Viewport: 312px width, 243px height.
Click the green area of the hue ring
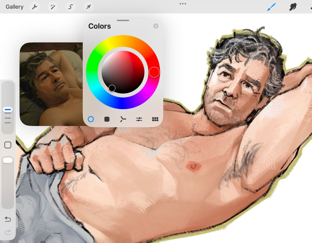coord(92,64)
